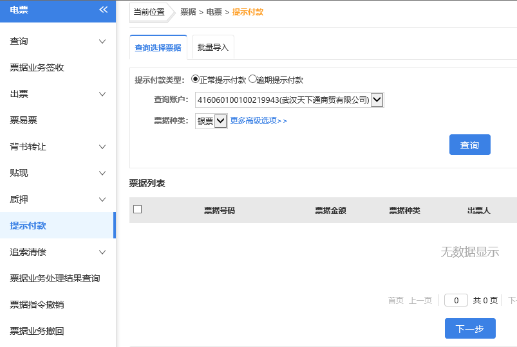The image size is (517, 347).
Task: Open the 票据种类 dropdown
Action: 220,121
